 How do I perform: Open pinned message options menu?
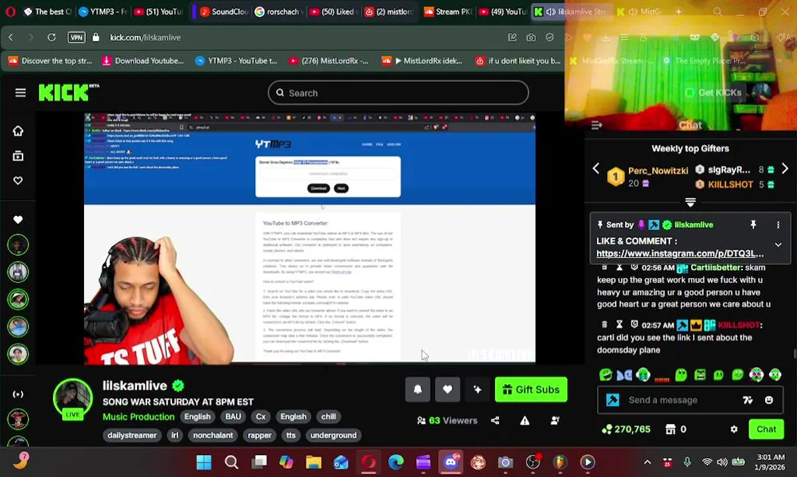coord(778,225)
